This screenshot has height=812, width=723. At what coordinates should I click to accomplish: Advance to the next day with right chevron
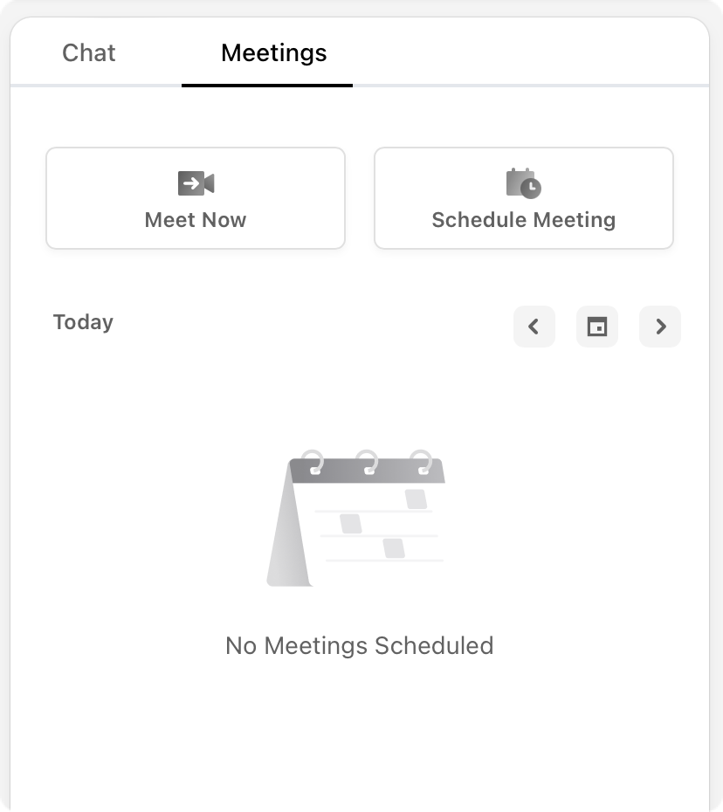(x=660, y=327)
